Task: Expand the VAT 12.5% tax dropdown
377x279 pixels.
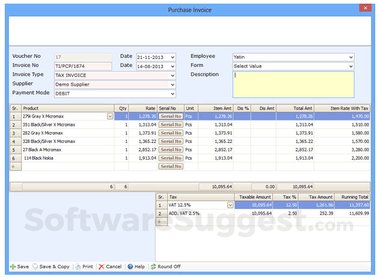Action: tap(230, 205)
